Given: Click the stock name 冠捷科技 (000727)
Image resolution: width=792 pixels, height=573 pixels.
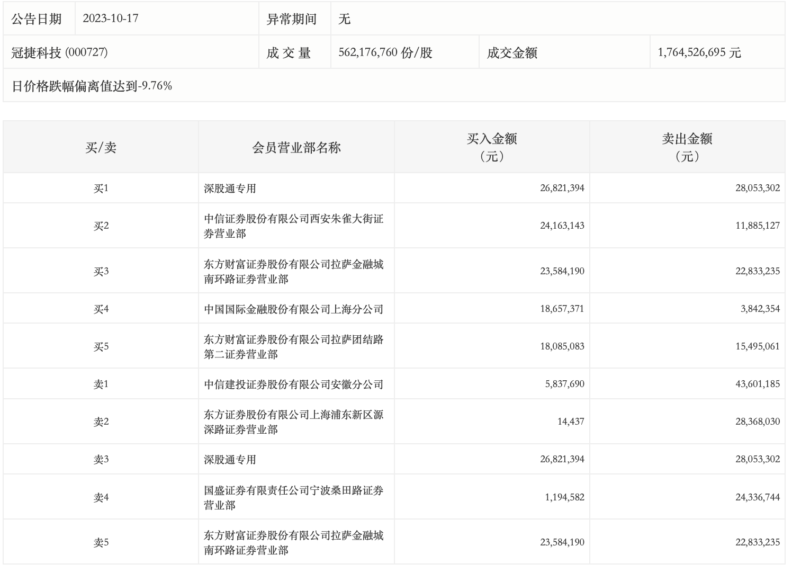Looking at the screenshot, I should click(59, 52).
